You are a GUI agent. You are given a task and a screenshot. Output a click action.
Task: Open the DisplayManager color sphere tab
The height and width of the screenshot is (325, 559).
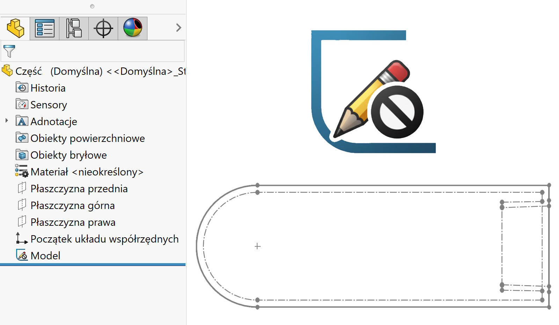(133, 28)
